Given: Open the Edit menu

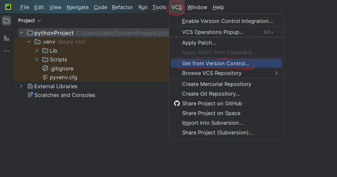Looking at the screenshot, I should pyautogui.click(x=39, y=7).
